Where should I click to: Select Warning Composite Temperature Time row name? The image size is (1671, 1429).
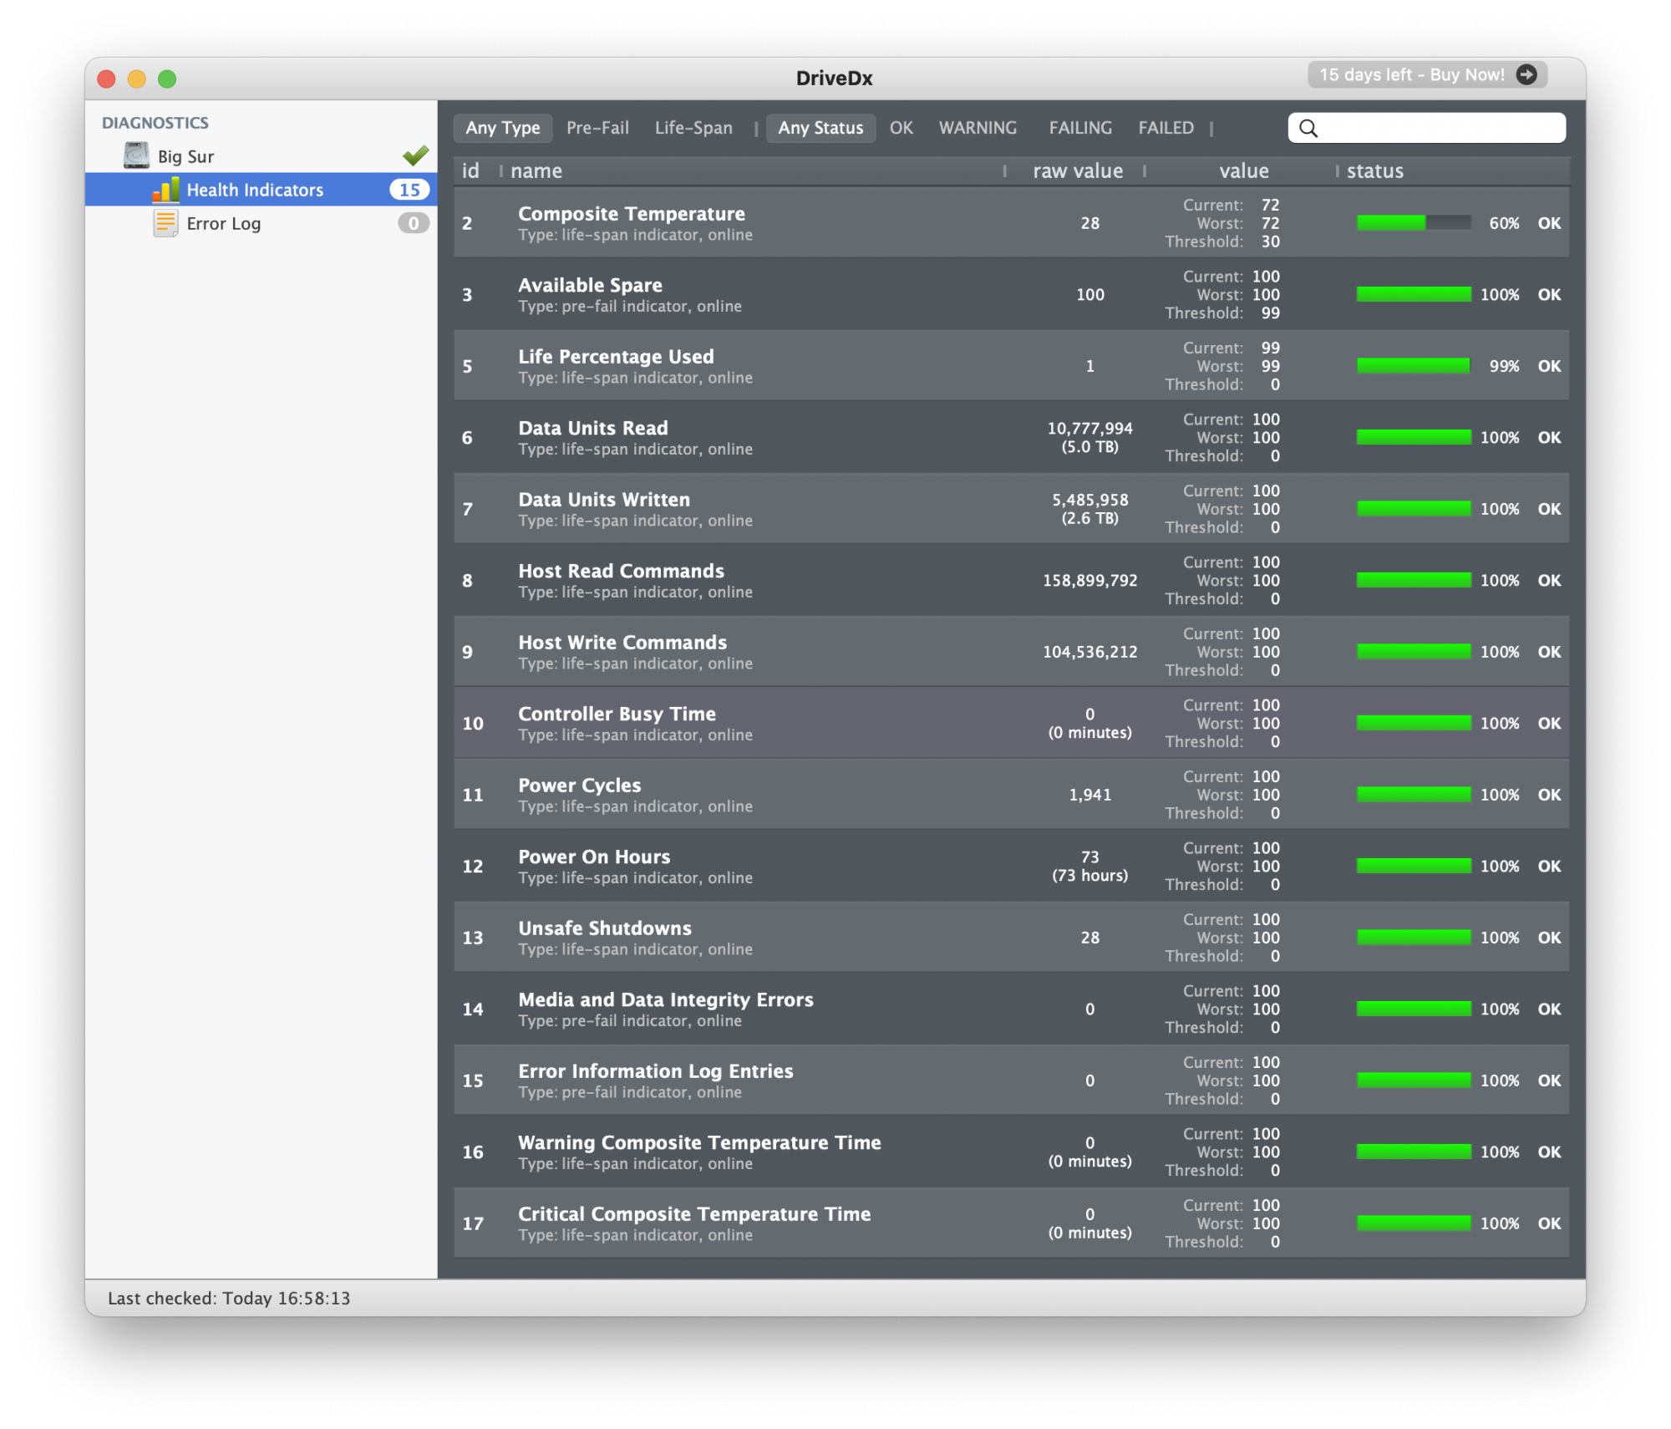tap(699, 1142)
